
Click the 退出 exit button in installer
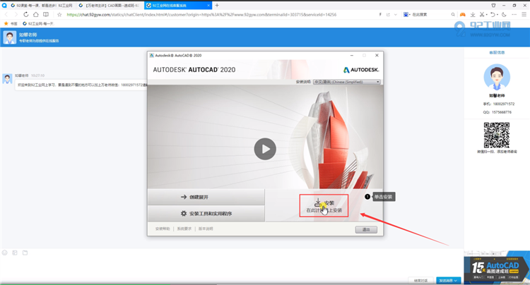[x=366, y=230]
